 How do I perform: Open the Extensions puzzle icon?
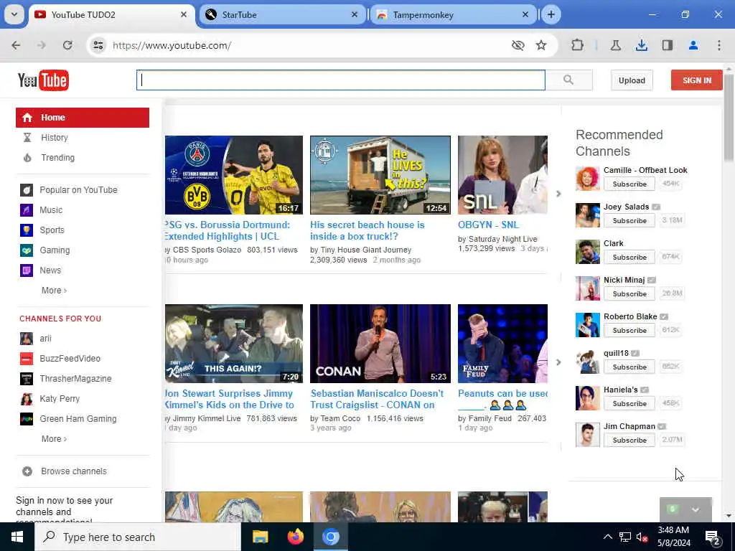coord(578,45)
